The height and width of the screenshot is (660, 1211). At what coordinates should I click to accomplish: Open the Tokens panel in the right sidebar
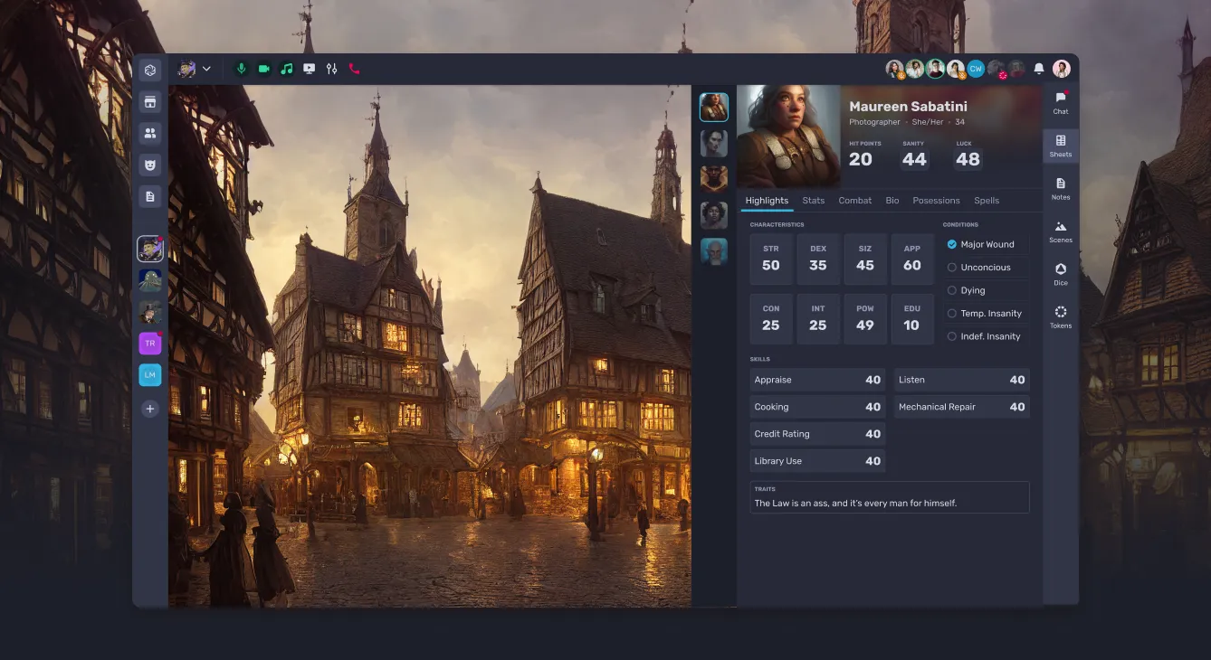(x=1060, y=318)
